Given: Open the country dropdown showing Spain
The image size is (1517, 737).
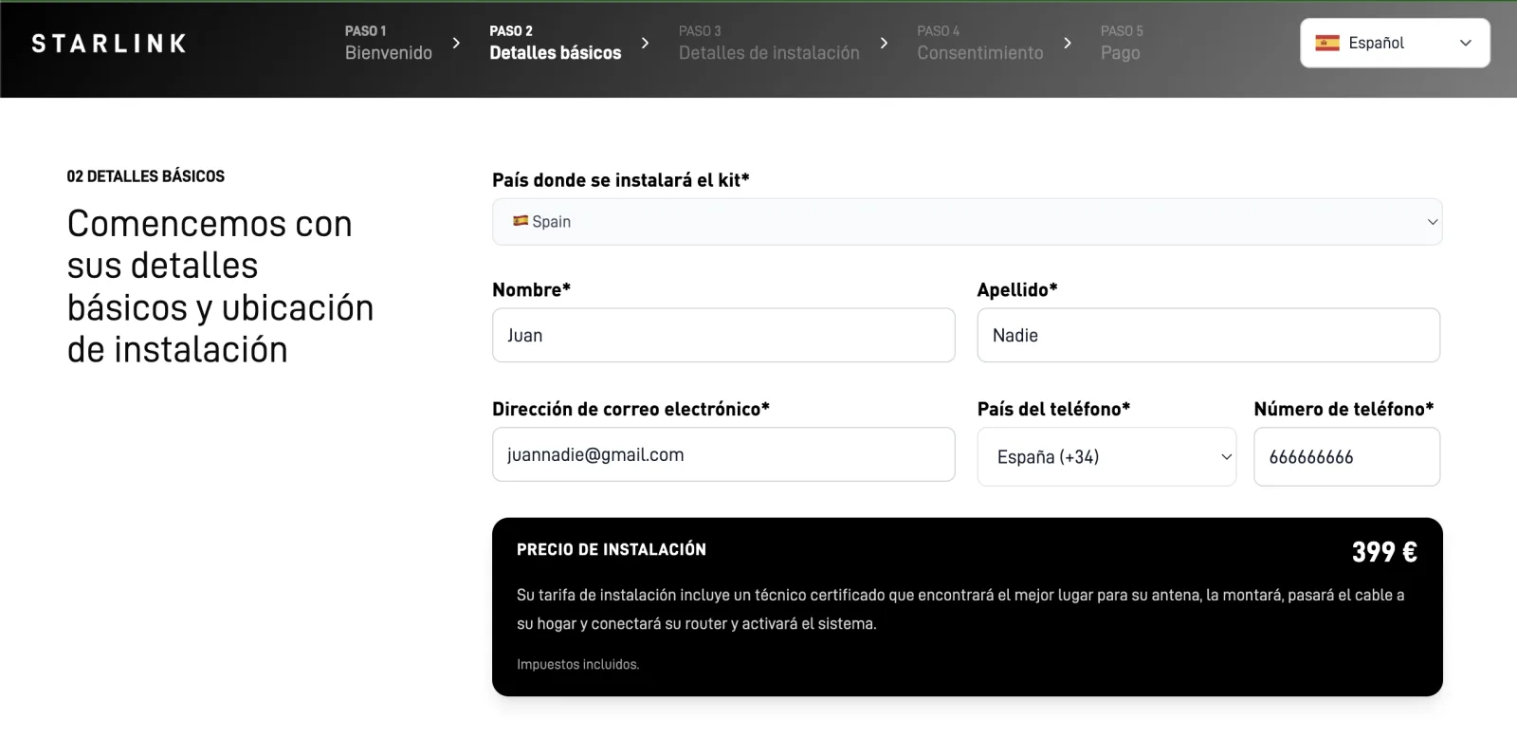Looking at the screenshot, I should point(967,222).
